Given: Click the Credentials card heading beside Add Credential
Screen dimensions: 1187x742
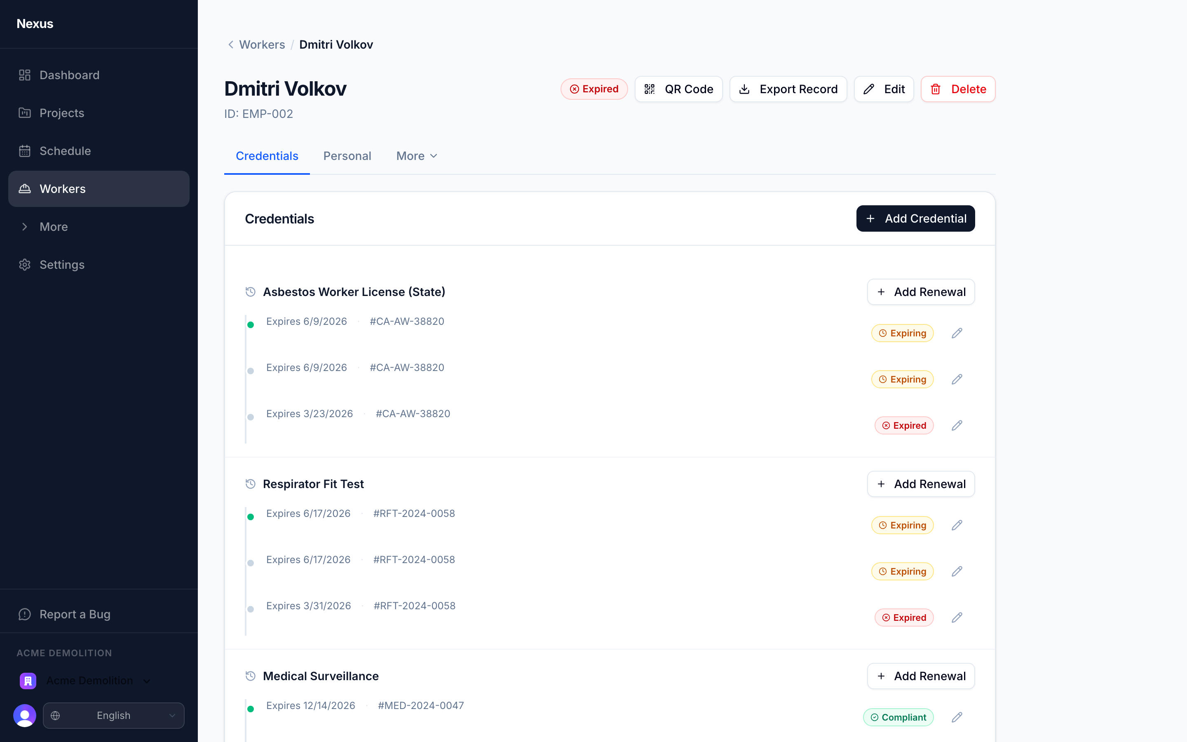Looking at the screenshot, I should click(279, 219).
